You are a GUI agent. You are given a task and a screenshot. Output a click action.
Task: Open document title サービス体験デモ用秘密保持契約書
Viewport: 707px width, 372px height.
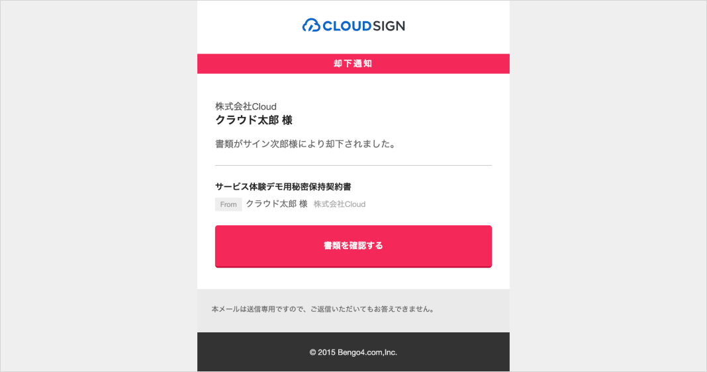tap(283, 187)
